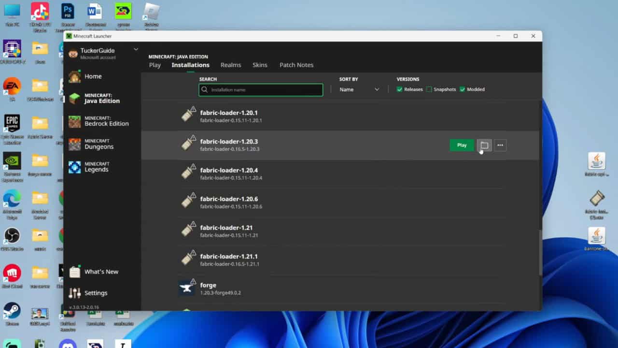Screen dimensions: 618x348
Task: Click version text fabric-loader-0.16.5-1.20.3
Action: click(x=230, y=149)
